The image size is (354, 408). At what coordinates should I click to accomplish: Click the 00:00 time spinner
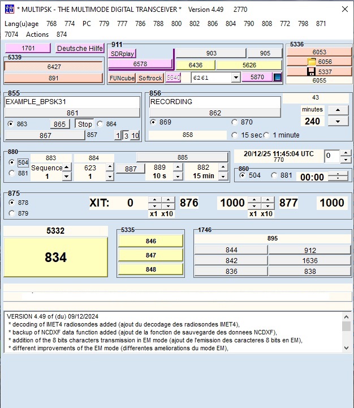pos(338,177)
